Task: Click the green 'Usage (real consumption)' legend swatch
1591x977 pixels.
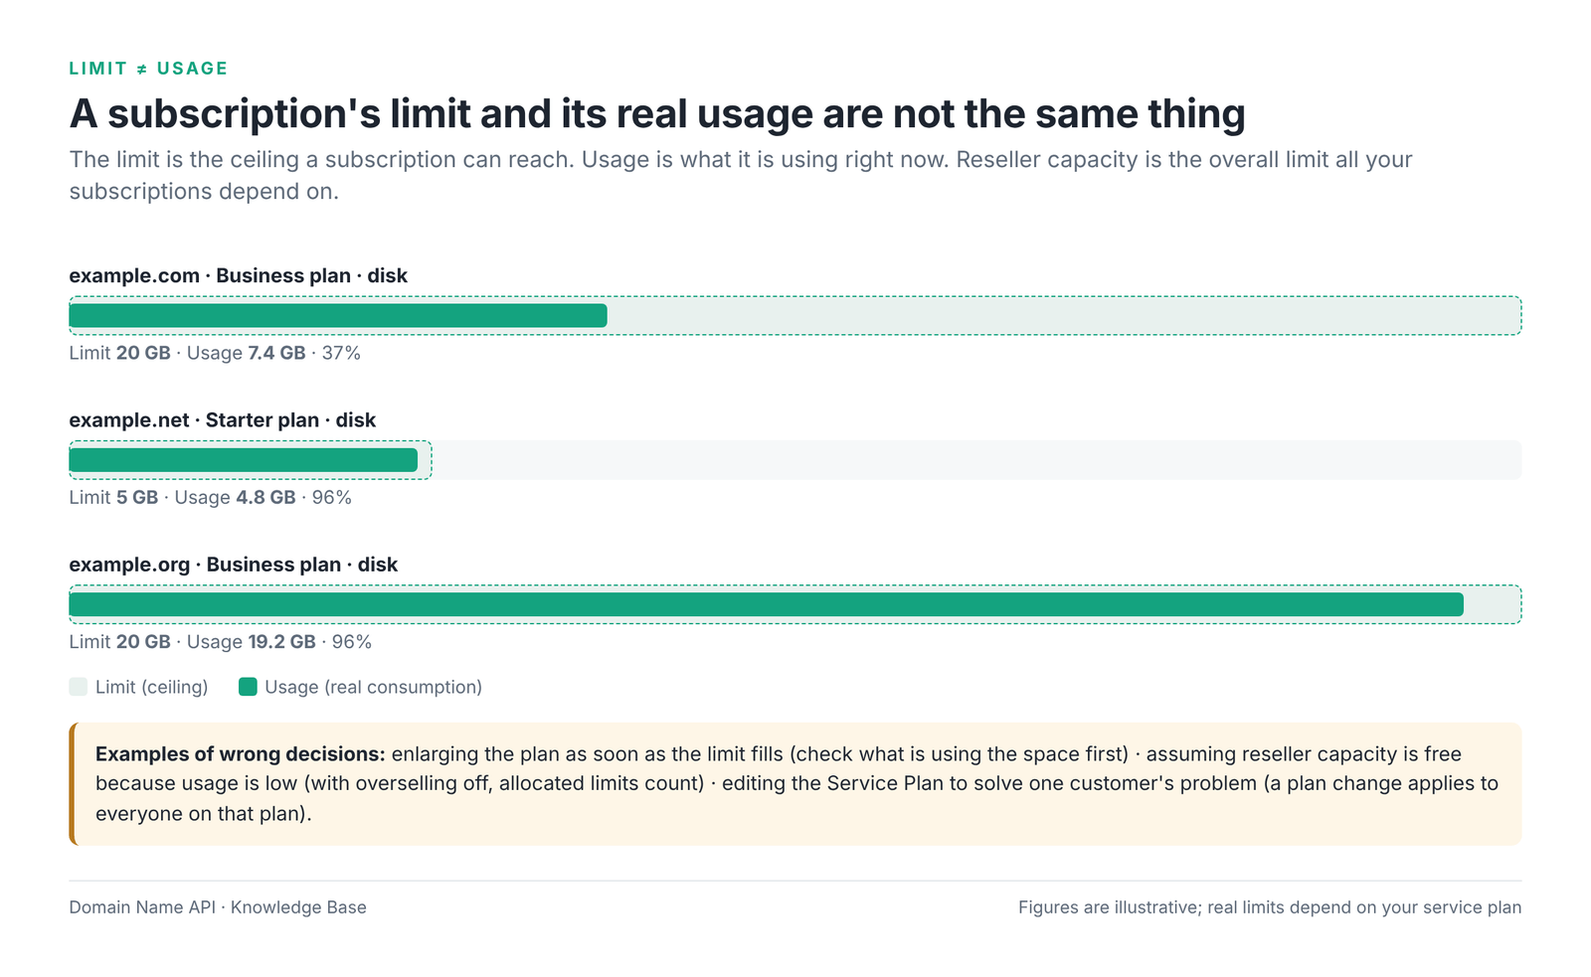Action: coord(248,687)
